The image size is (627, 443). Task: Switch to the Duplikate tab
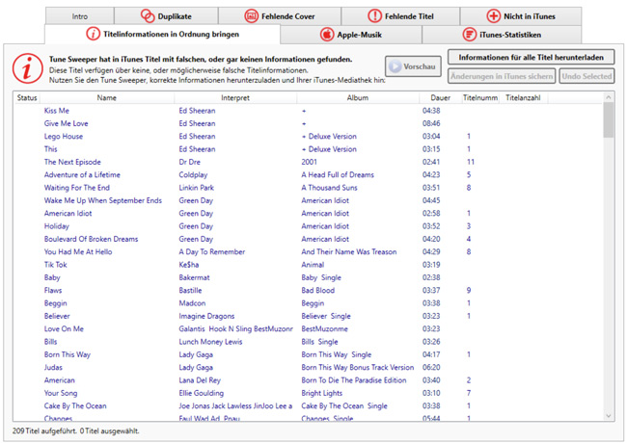[x=166, y=16]
